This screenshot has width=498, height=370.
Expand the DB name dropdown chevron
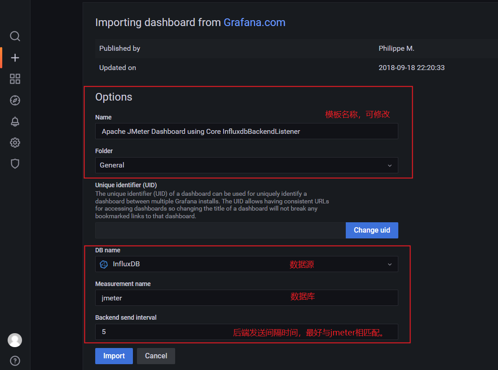(390, 264)
